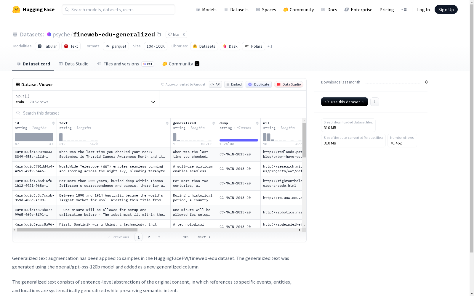
Task: Open Community in the top navigation
Action: [x=299, y=9]
